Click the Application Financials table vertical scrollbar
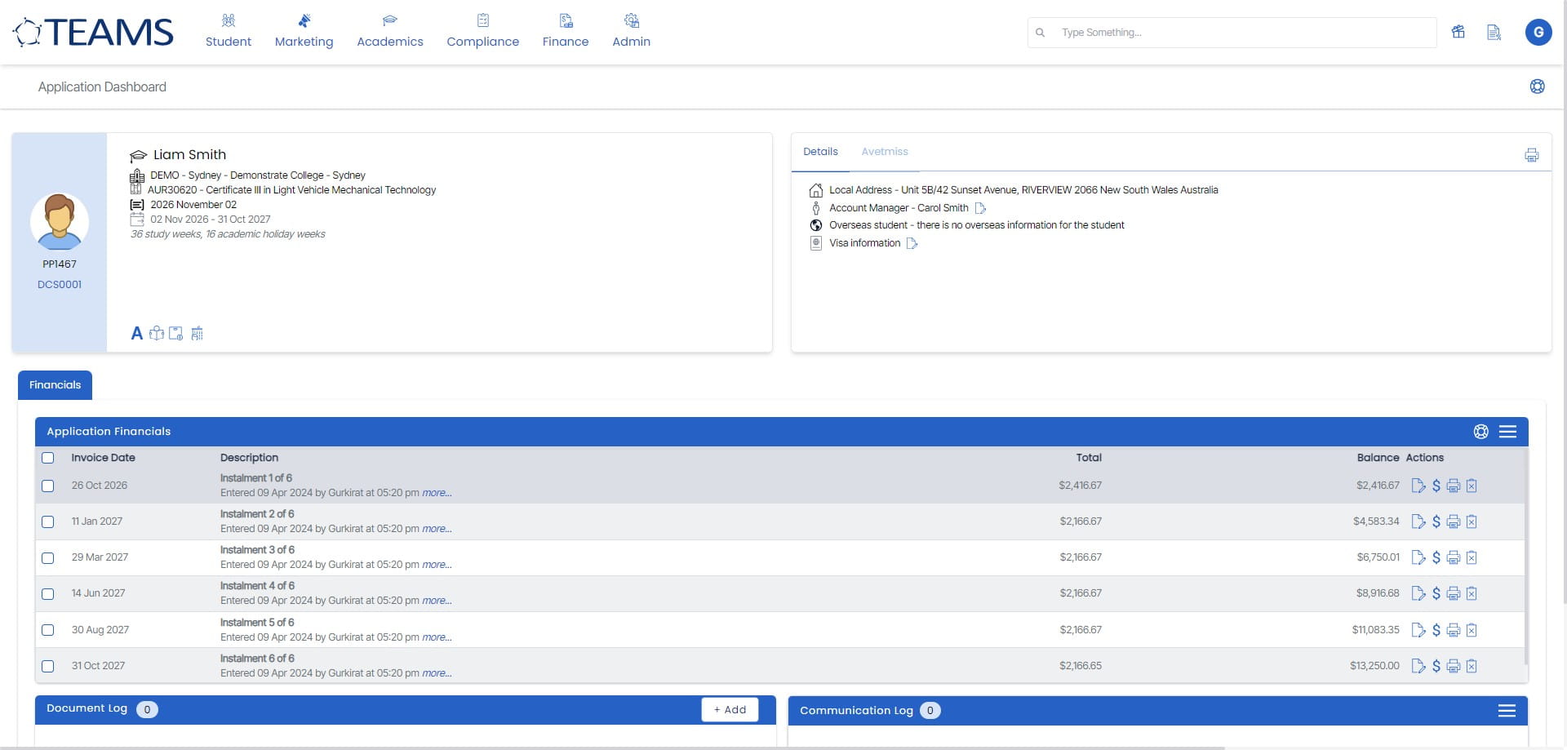1567x750 pixels. pos(1526,555)
